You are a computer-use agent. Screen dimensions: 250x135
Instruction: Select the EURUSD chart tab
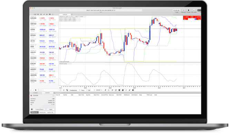(x=65, y=15)
